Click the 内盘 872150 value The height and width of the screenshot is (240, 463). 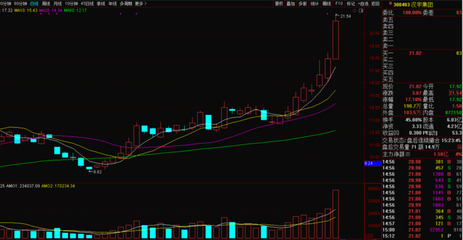[x=454, y=112]
